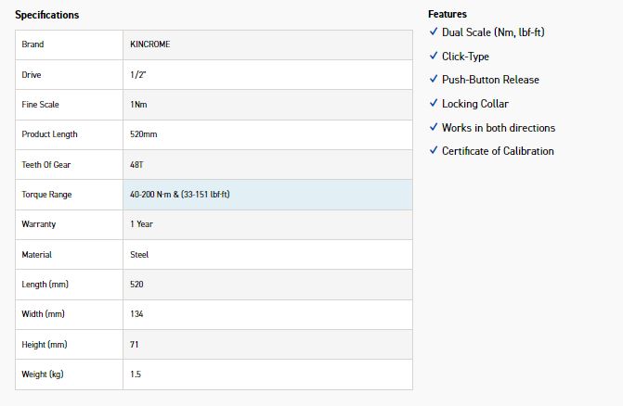Image resolution: width=623 pixels, height=406 pixels.
Task: Click the Drive row label
Action: pyautogui.click(x=32, y=74)
